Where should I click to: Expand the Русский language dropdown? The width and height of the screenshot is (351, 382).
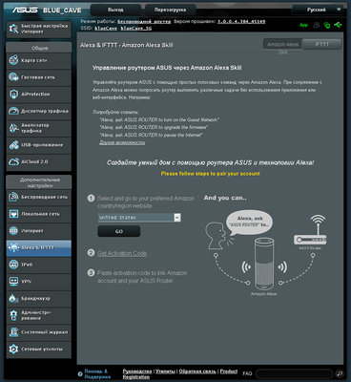pyautogui.click(x=320, y=10)
